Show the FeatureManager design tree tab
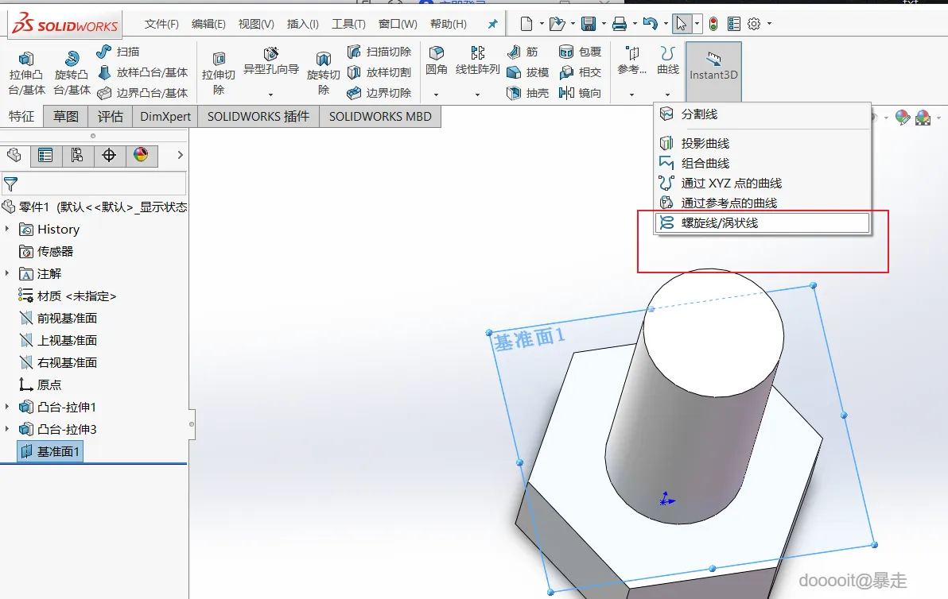The width and height of the screenshot is (948, 599). pos(14,155)
